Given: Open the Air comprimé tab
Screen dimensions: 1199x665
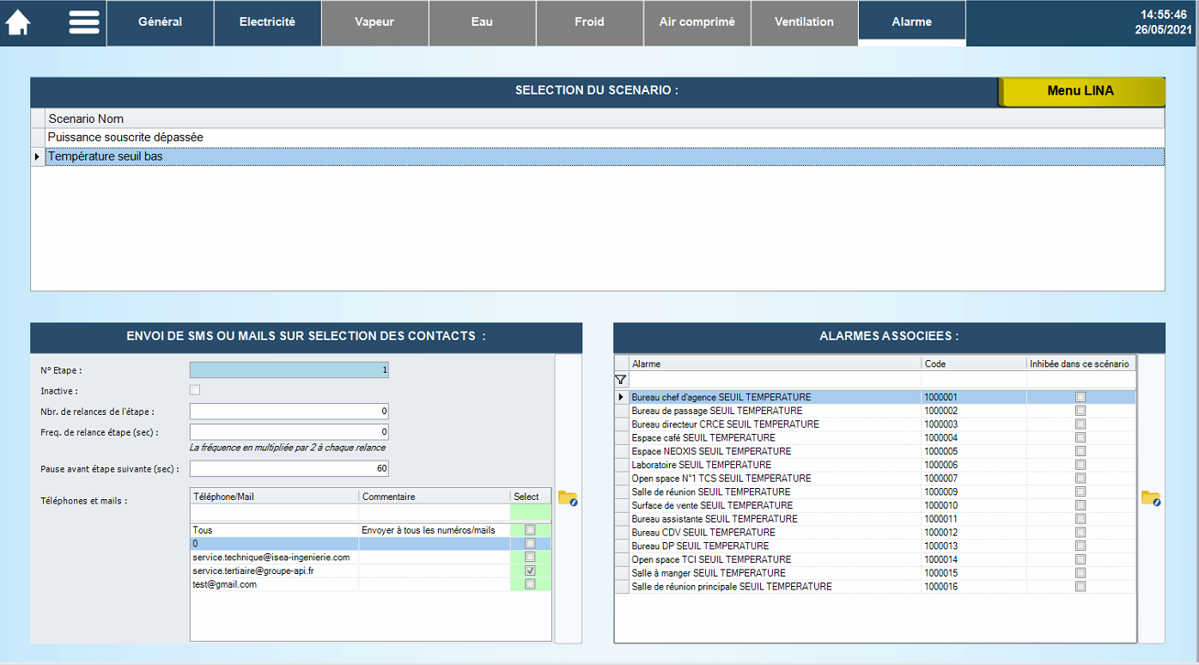Looking at the screenshot, I should [697, 22].
